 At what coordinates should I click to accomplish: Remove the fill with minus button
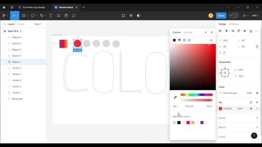tap(257, 109)
